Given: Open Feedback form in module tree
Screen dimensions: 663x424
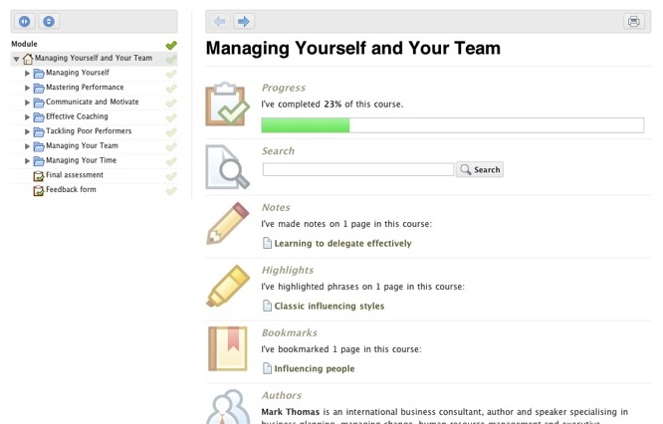Looking at the screenshot, I should 71,190.
